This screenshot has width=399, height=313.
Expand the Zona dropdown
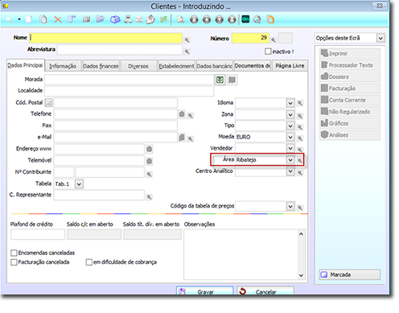pyautogui.click(x=290, y=115)
